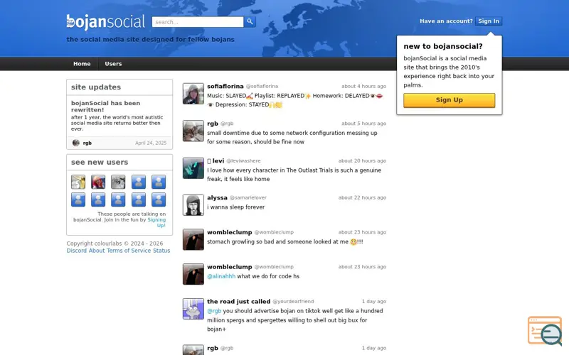Open third new user avatar, grayscale image
569x355 pixels.
[x=118, y=182]
